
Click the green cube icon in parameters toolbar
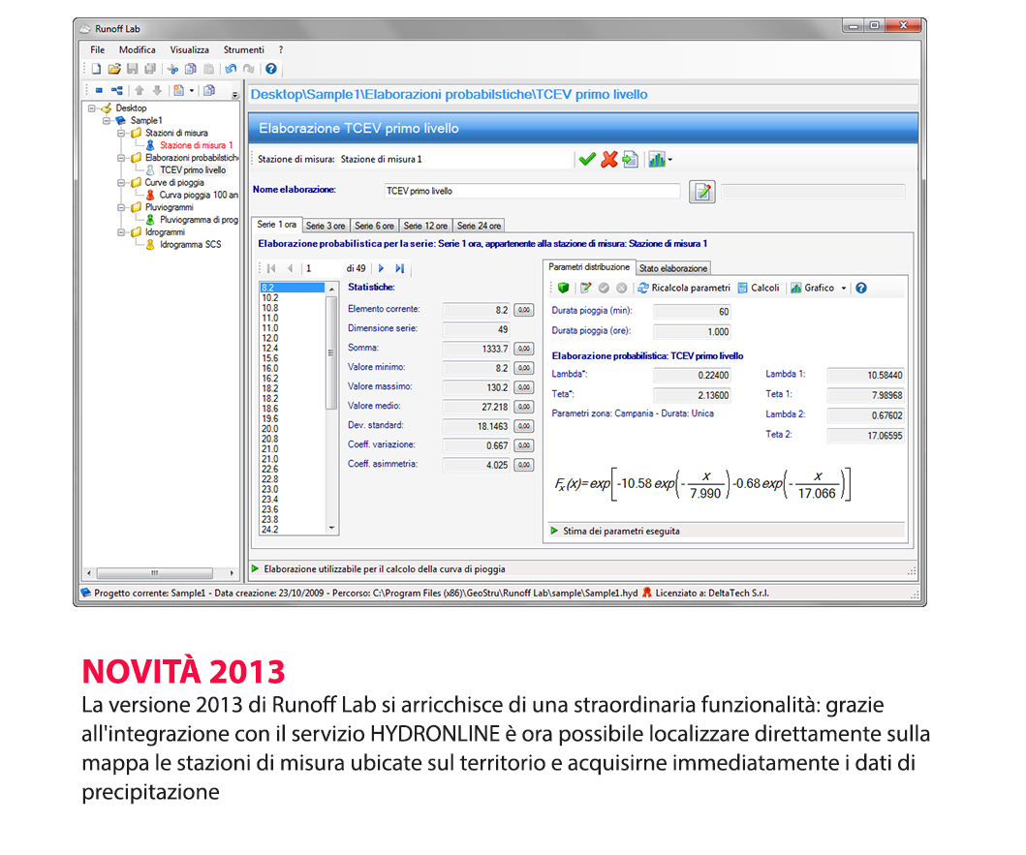click(564, 288)
